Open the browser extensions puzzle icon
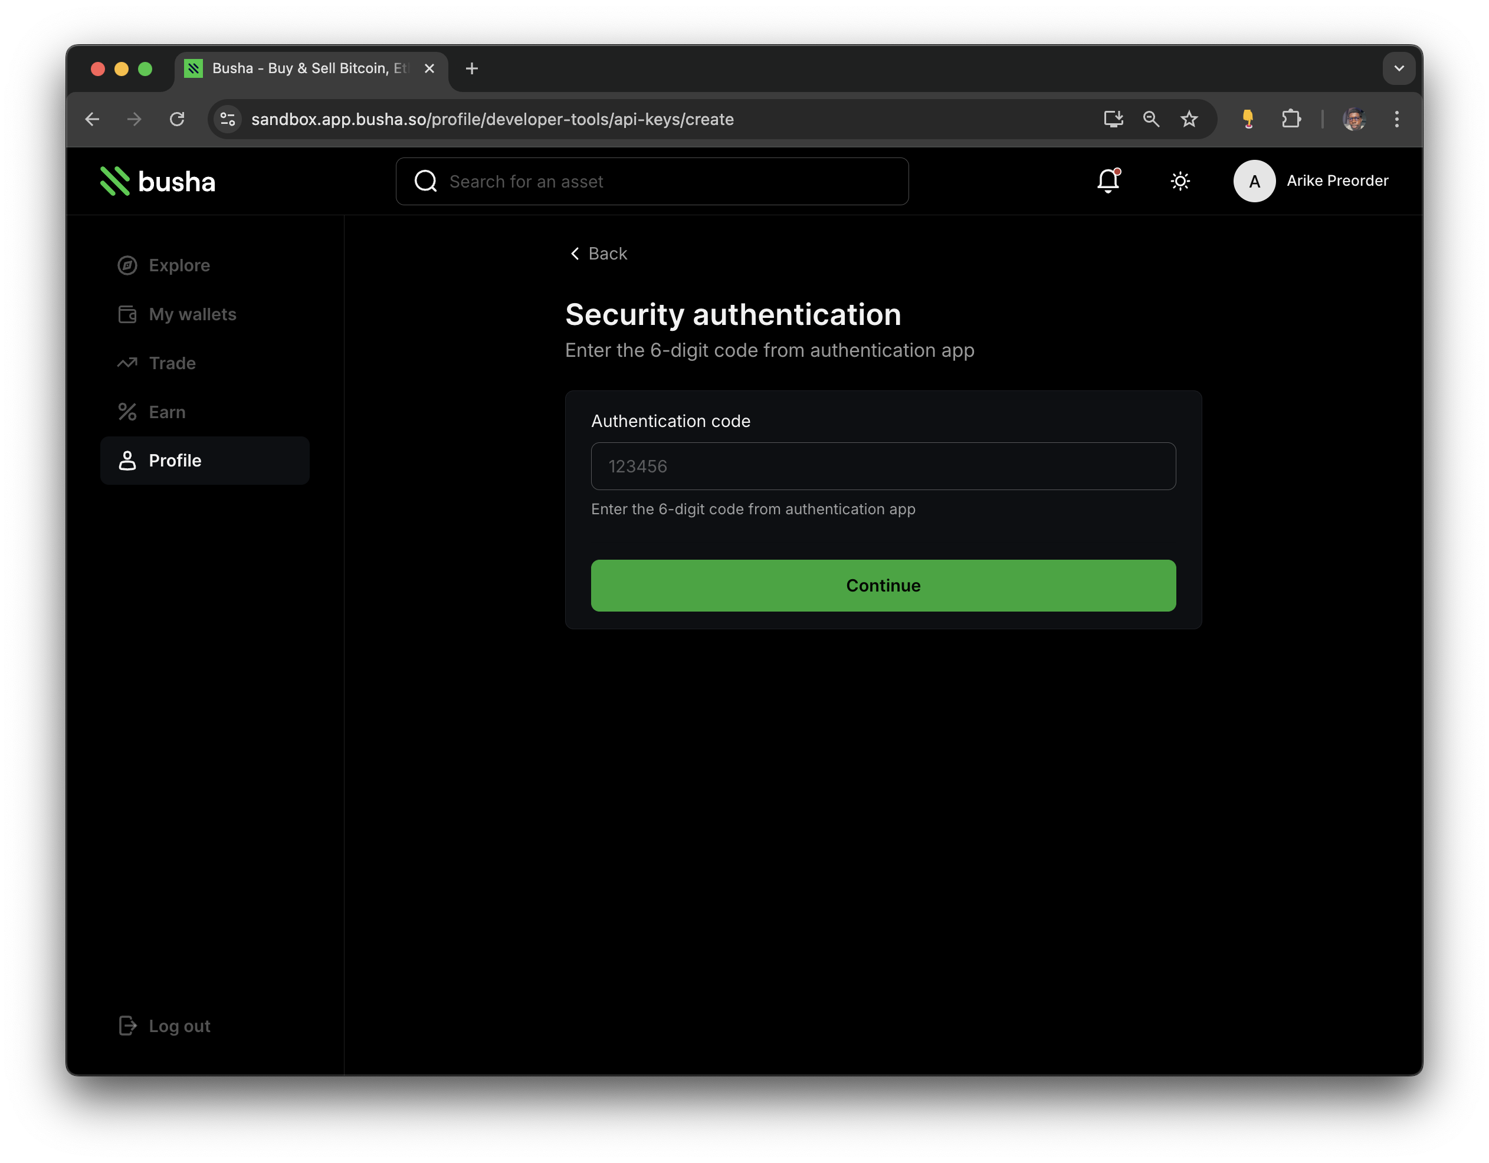 point(1291,119)
